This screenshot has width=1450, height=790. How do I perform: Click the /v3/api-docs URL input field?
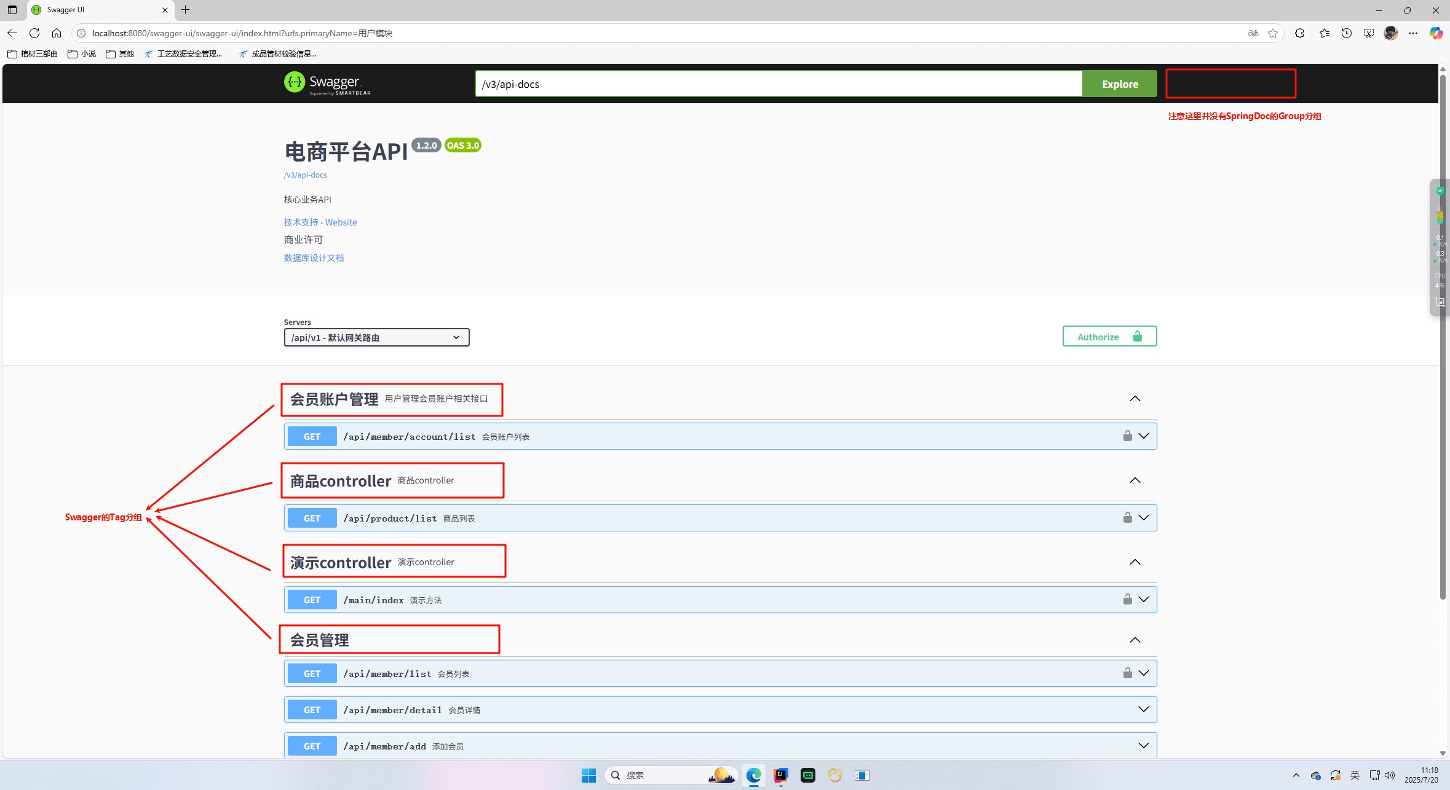click(x=778, y=84)
